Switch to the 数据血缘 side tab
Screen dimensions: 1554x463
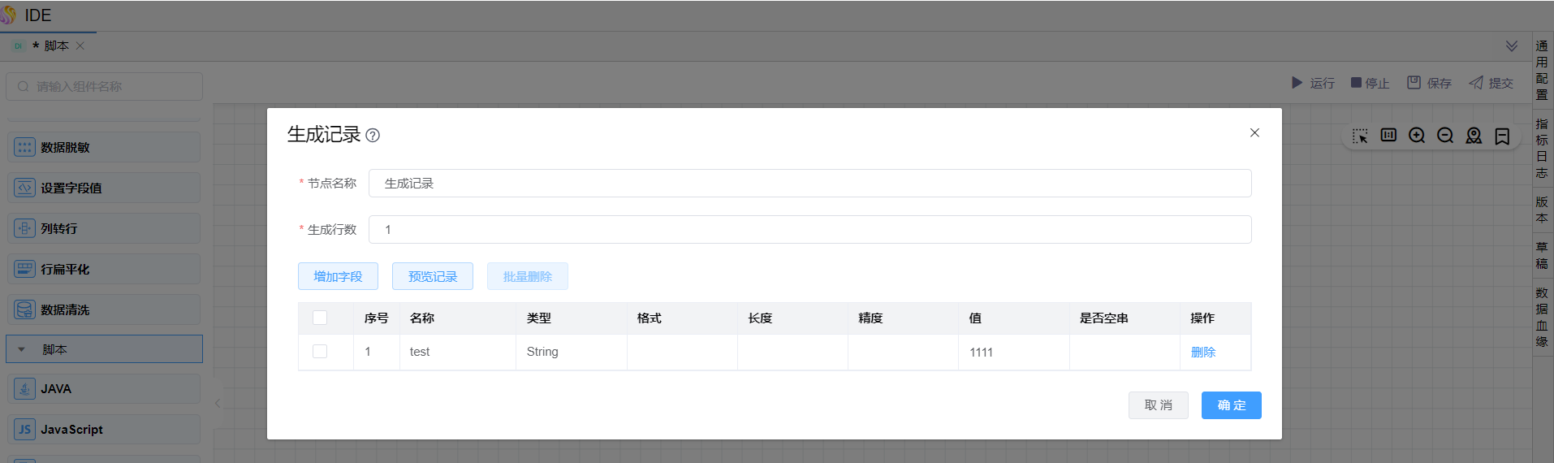coord(1542,317)
